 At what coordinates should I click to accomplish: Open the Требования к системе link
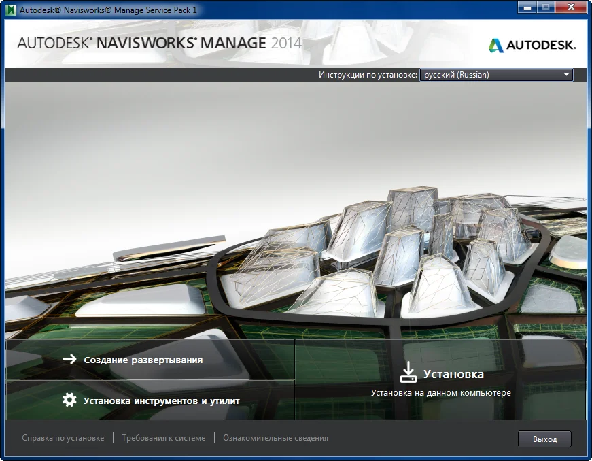tap(163, 438)
